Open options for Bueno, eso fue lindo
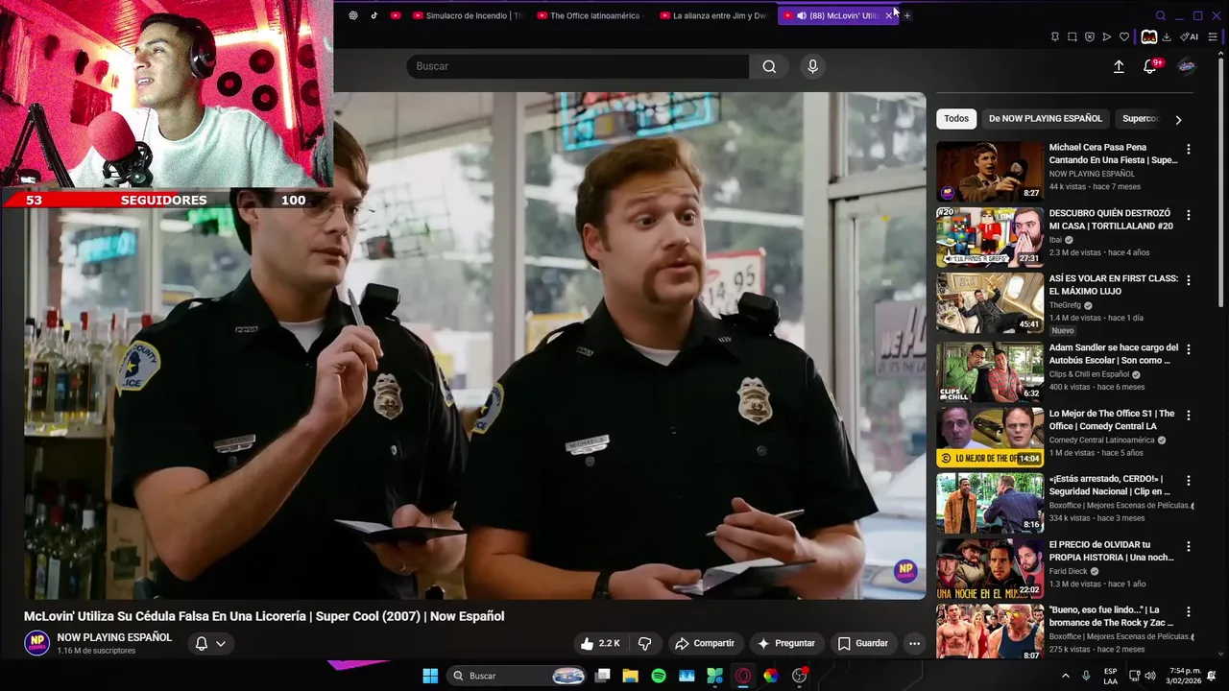 pyautogui.click(x=1189, y=611)
